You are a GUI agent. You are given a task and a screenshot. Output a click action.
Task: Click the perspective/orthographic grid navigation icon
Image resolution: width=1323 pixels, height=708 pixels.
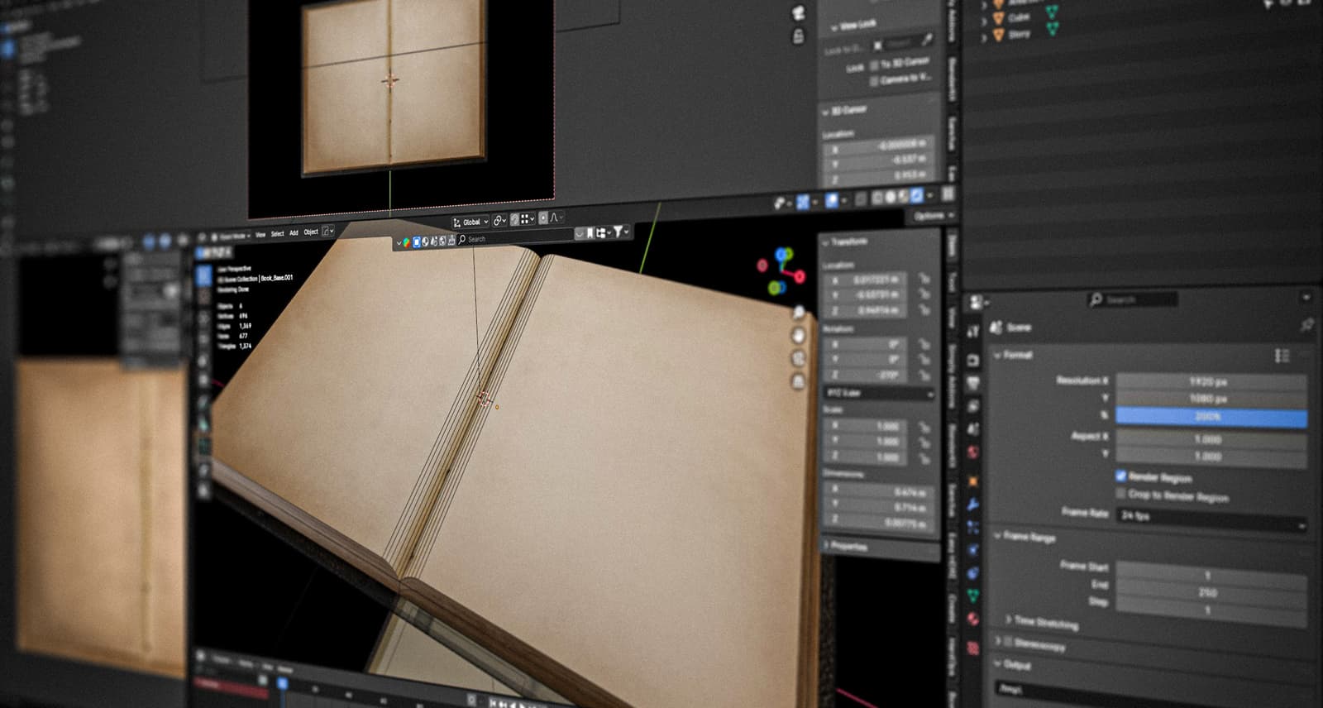(x=799, y=381)
